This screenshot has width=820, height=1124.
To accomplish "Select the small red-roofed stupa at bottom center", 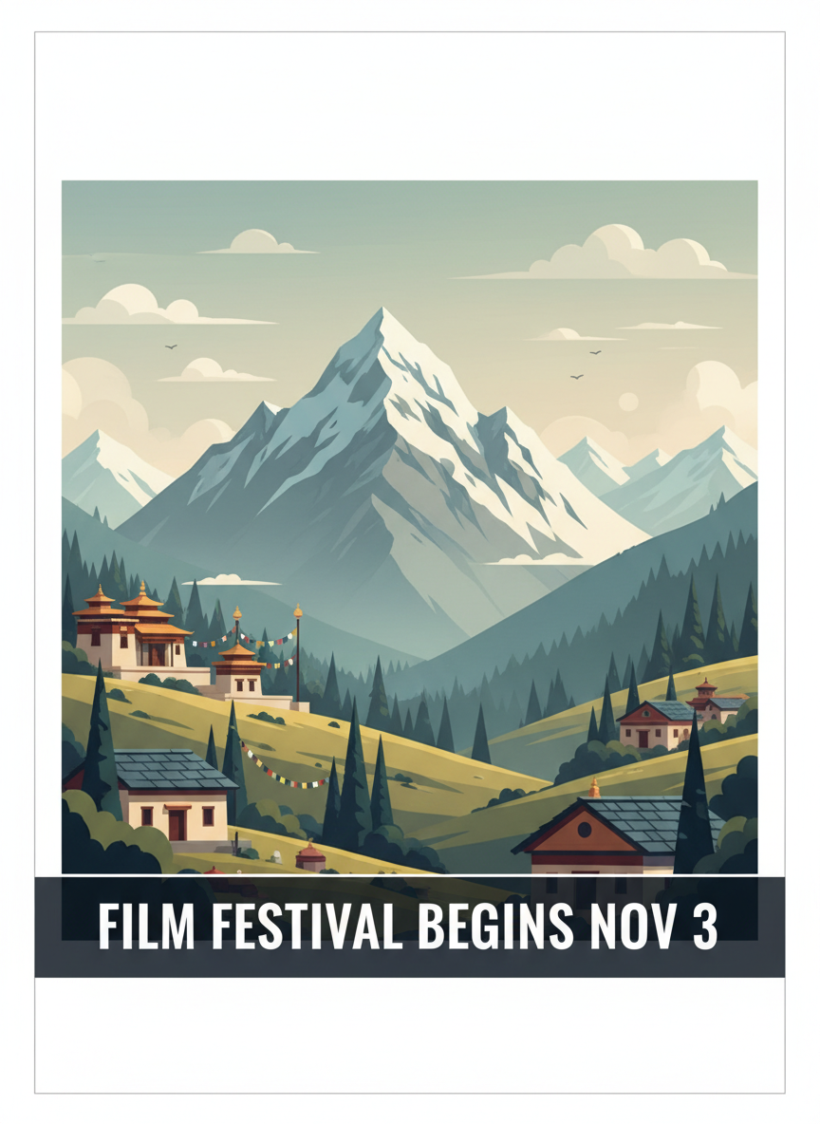I will point(310,857).
